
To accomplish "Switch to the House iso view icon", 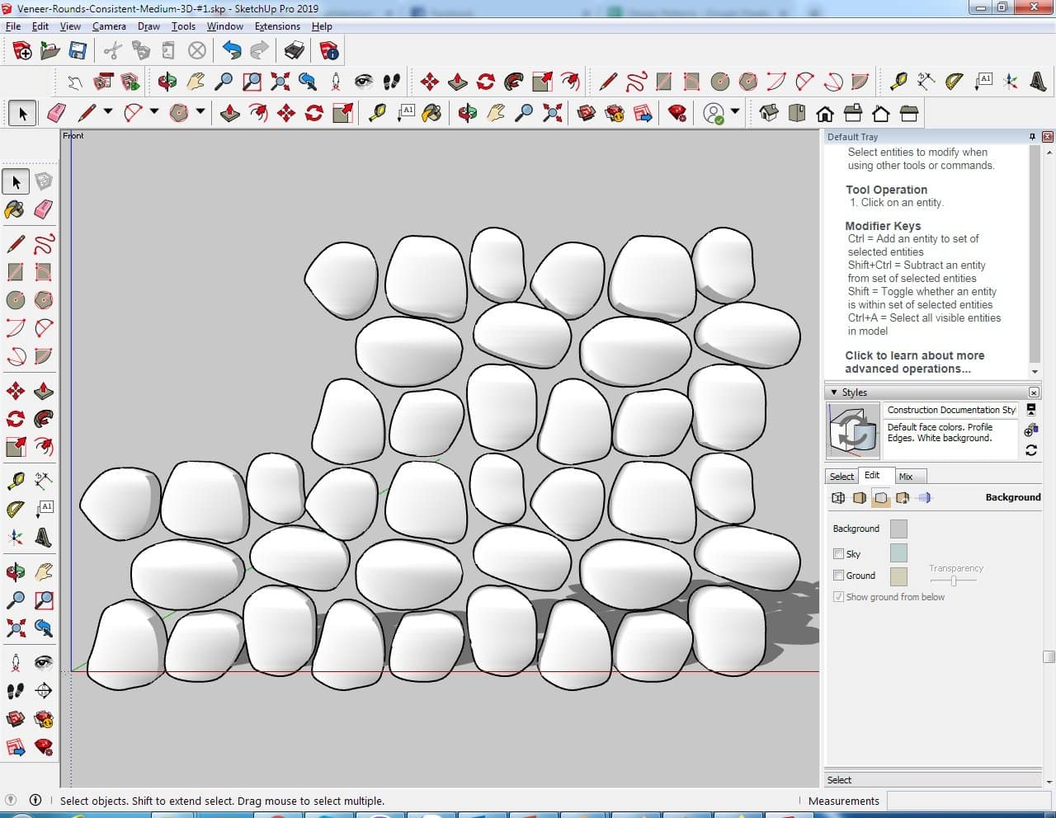I will coord(769,113).
